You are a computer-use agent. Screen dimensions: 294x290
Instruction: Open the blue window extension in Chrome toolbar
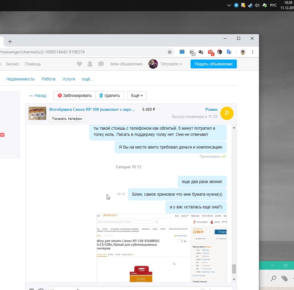point(182,52)
